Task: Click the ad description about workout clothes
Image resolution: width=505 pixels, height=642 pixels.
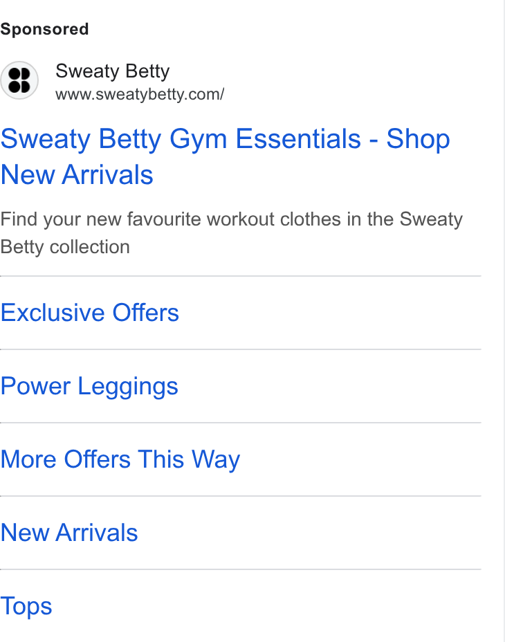Action: (x=232, y=233)
